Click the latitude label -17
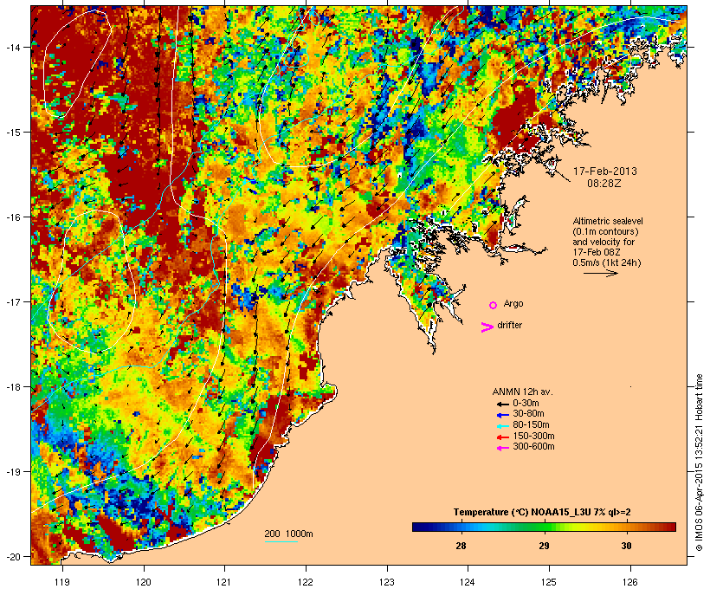710x589 pixels. (x=12, y=301)
